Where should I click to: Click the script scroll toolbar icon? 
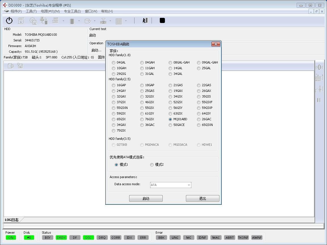click(21, 20)
